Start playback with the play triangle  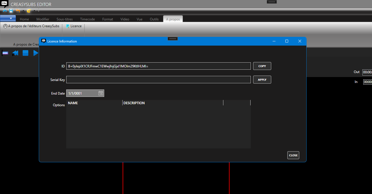(35, 53)
